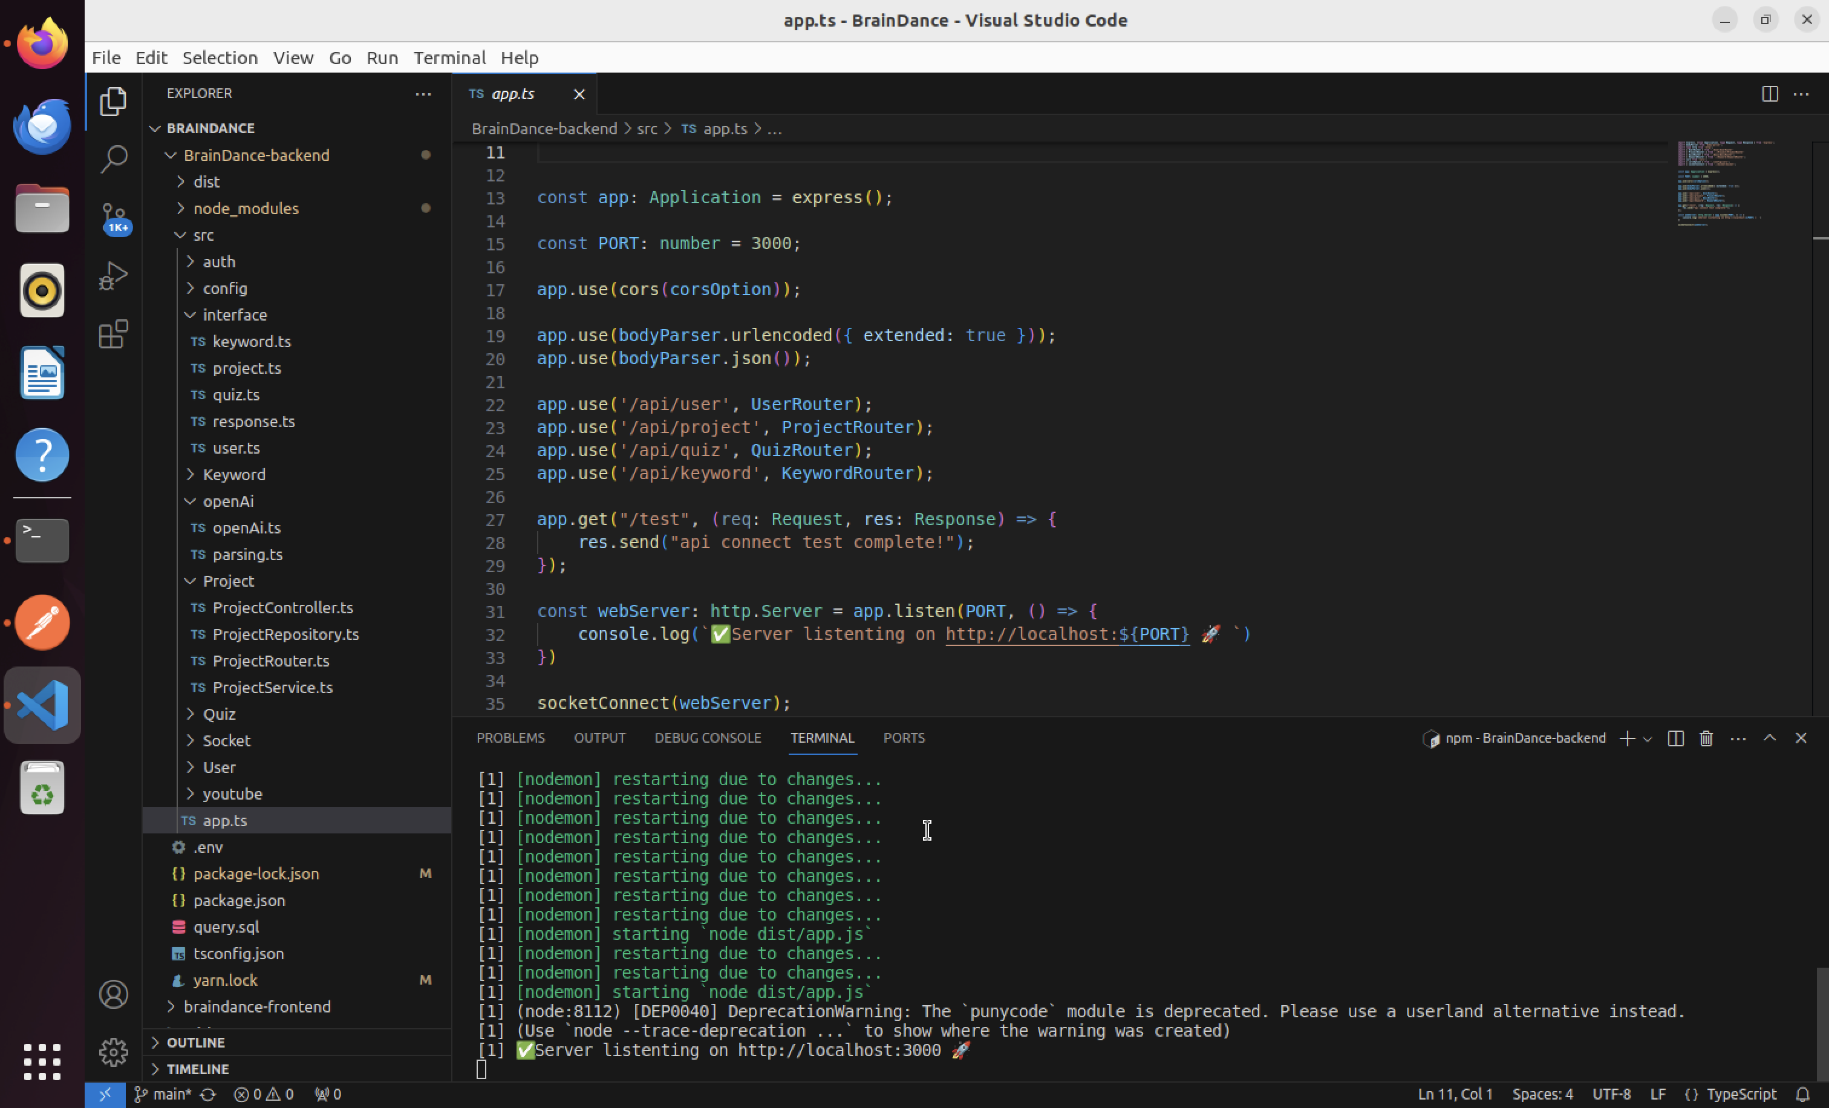The height and width of the screenshot is (1108, 1829).
Task: Switch to the OUTPUT tab
Action: pyautogui.click(x=599, y=738)
